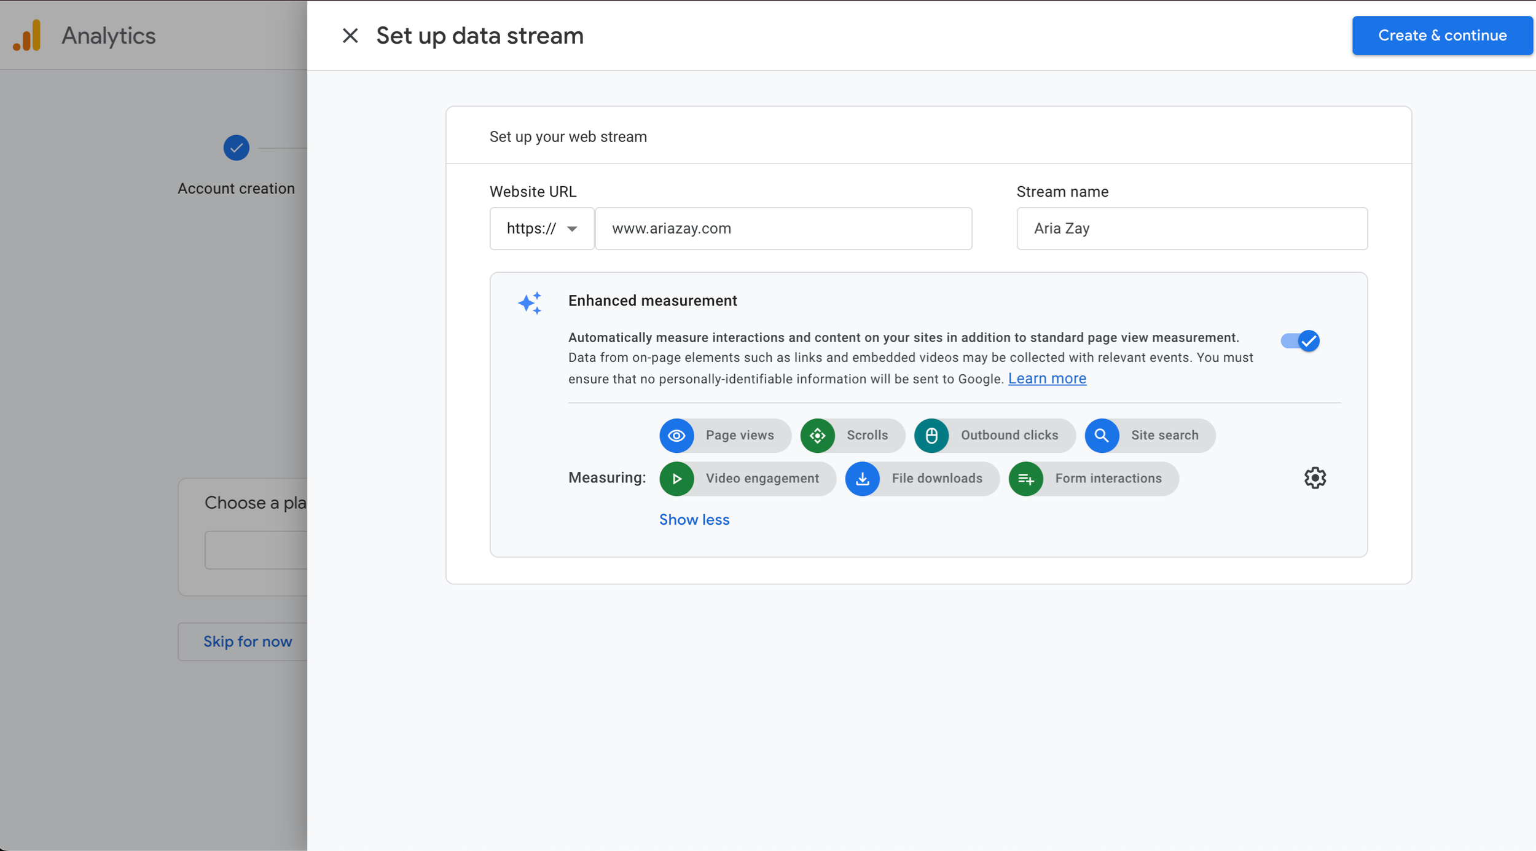Click the Video engagement play icon
1536x851 pixels.
pyautogui.click(x=676, y=479)
